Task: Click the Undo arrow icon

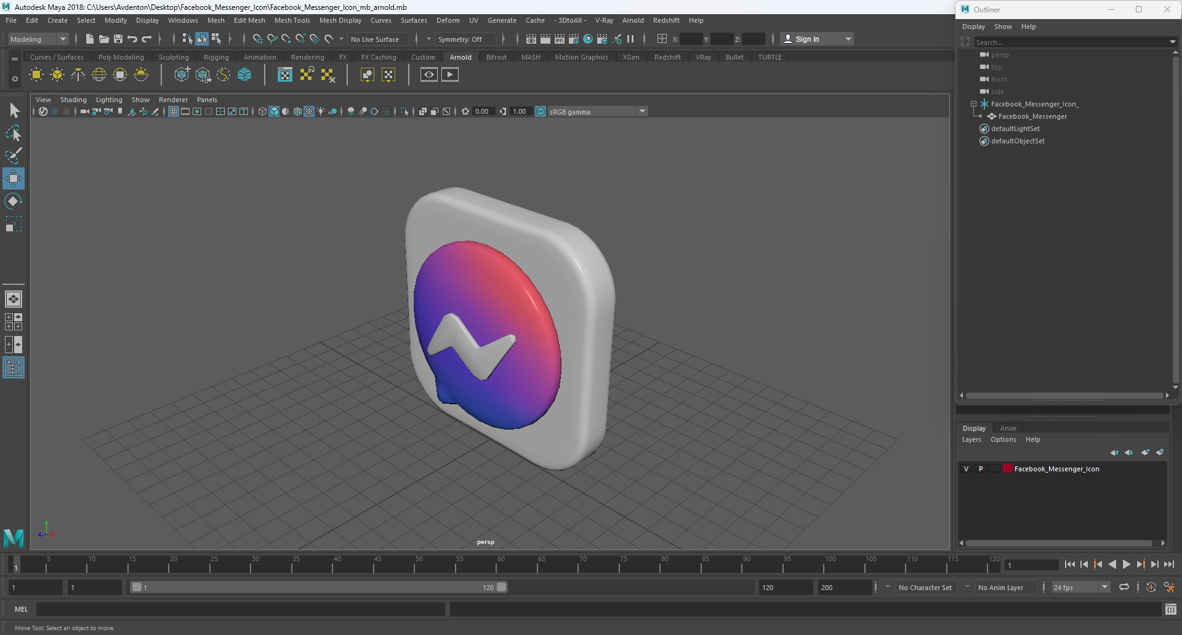Action: [x=132, y=39]
